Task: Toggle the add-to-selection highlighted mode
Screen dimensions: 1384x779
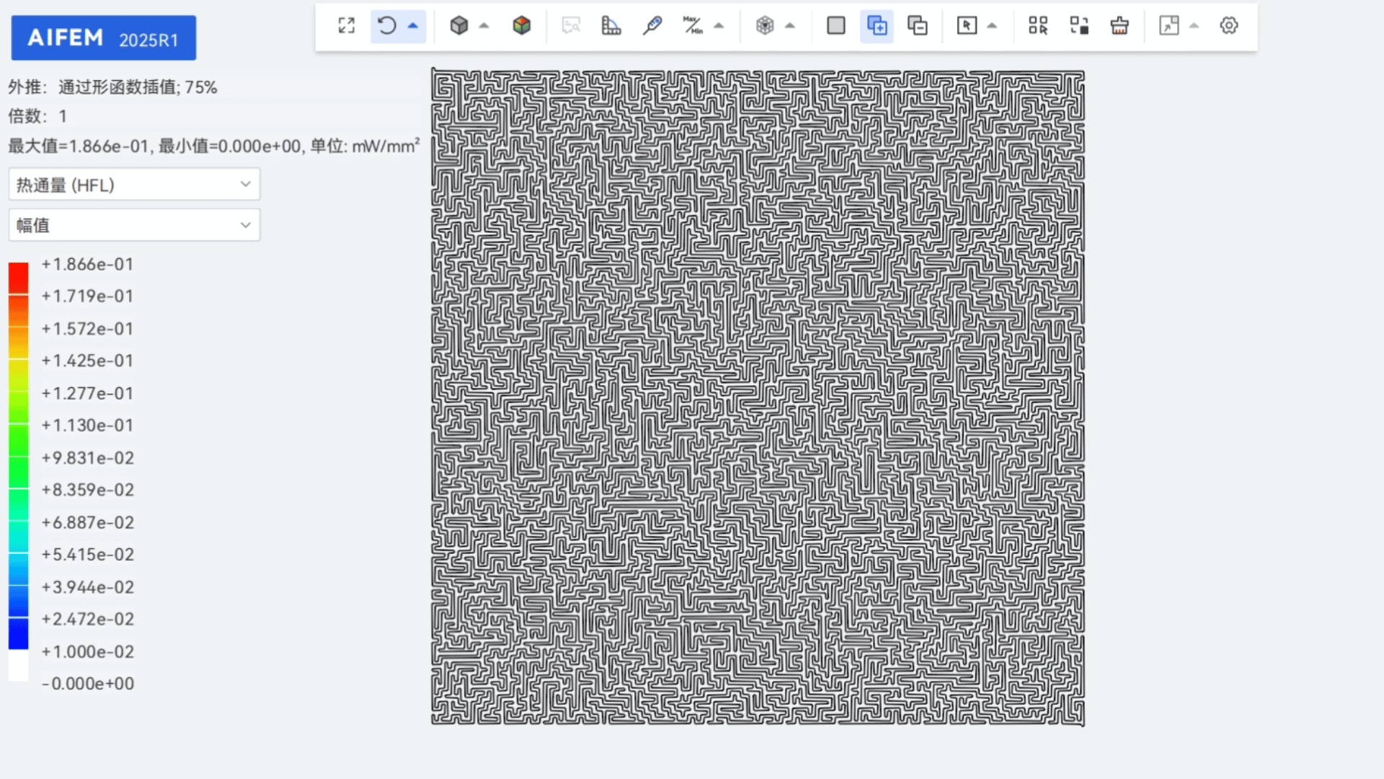Action: pos(877,25)
